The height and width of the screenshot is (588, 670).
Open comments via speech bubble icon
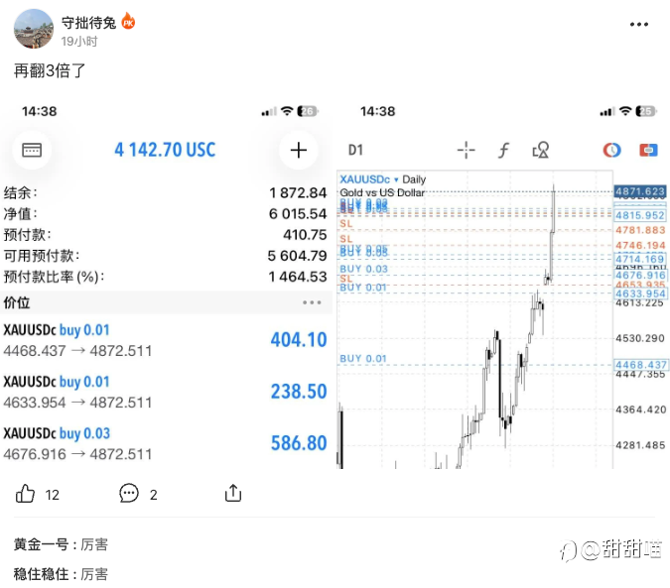pos(129,493)
